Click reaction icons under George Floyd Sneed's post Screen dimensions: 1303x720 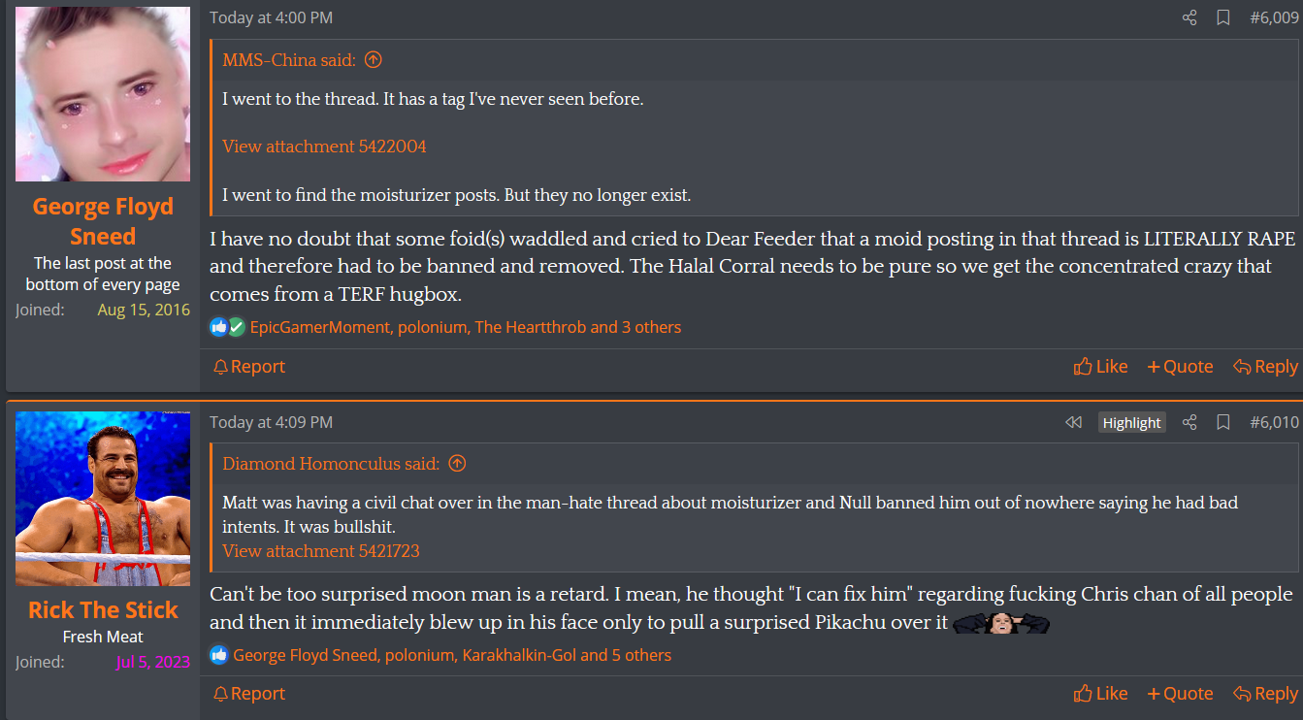(228, 327)
